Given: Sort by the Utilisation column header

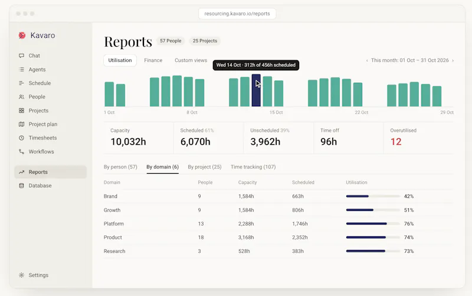Looking at the screenshot, I should click(356, 183).
